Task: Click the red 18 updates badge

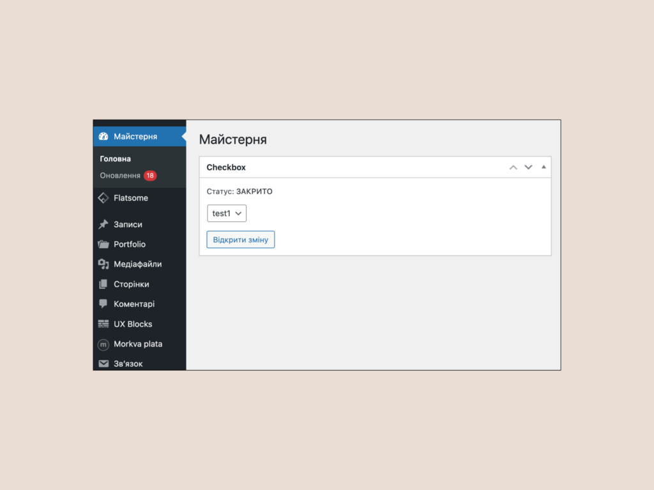Action: tap(150, 175)
